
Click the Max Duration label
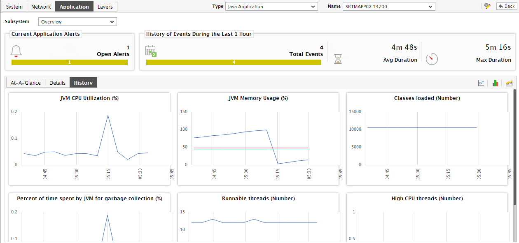(493, 60)
